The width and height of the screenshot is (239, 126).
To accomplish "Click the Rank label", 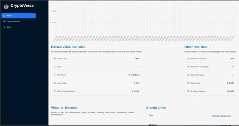I will (x=59, y=66).
